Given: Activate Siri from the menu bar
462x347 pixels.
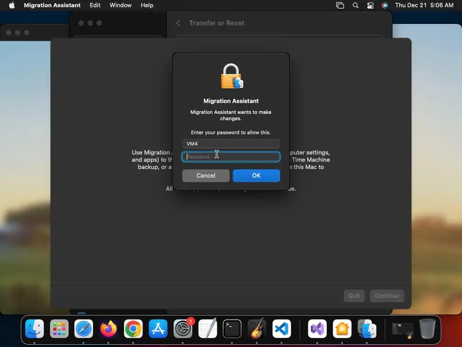Looking at the screenshot, I should (385, 5).
